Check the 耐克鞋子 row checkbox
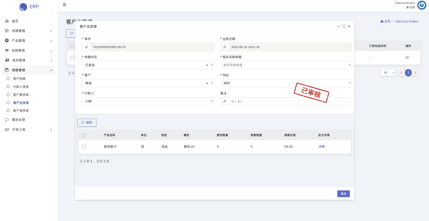The height and width of the screenshot is (221, 429). click(x=84, y=147)
